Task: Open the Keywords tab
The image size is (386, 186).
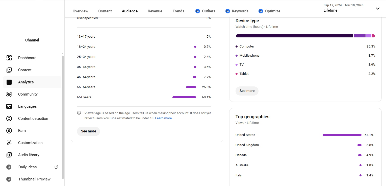Action: click(x=237, y=11)
